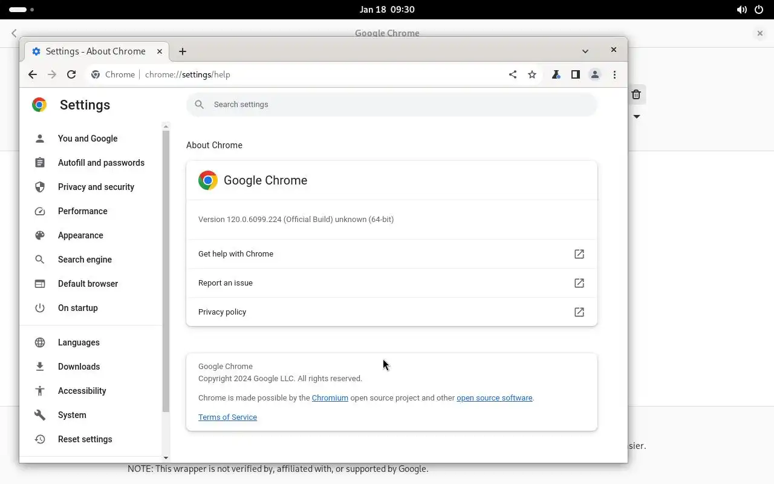Bookmark this page with the star icon
Screen dimensions: 774x484
tap(532, 74)
